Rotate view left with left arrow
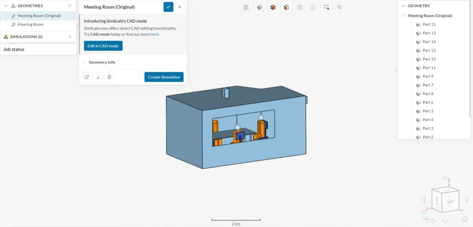Screen dimensions: 473x227 [x=424, y=200]
